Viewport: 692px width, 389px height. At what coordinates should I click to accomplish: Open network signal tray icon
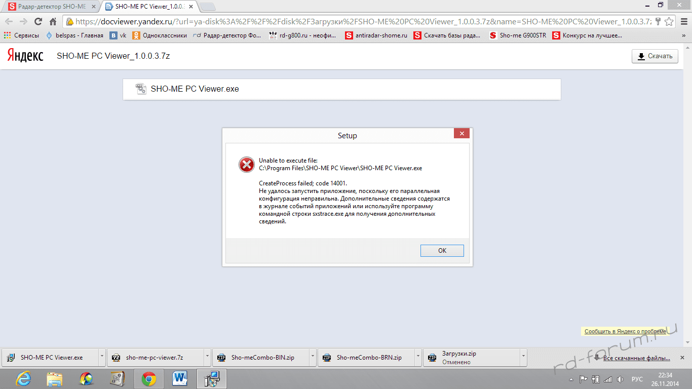pos(608,379)
